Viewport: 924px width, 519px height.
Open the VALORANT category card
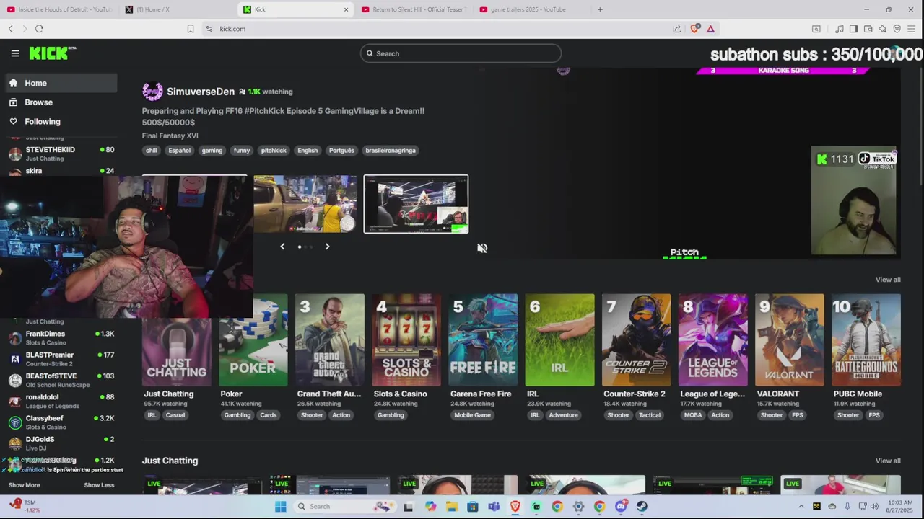[789, 340]
